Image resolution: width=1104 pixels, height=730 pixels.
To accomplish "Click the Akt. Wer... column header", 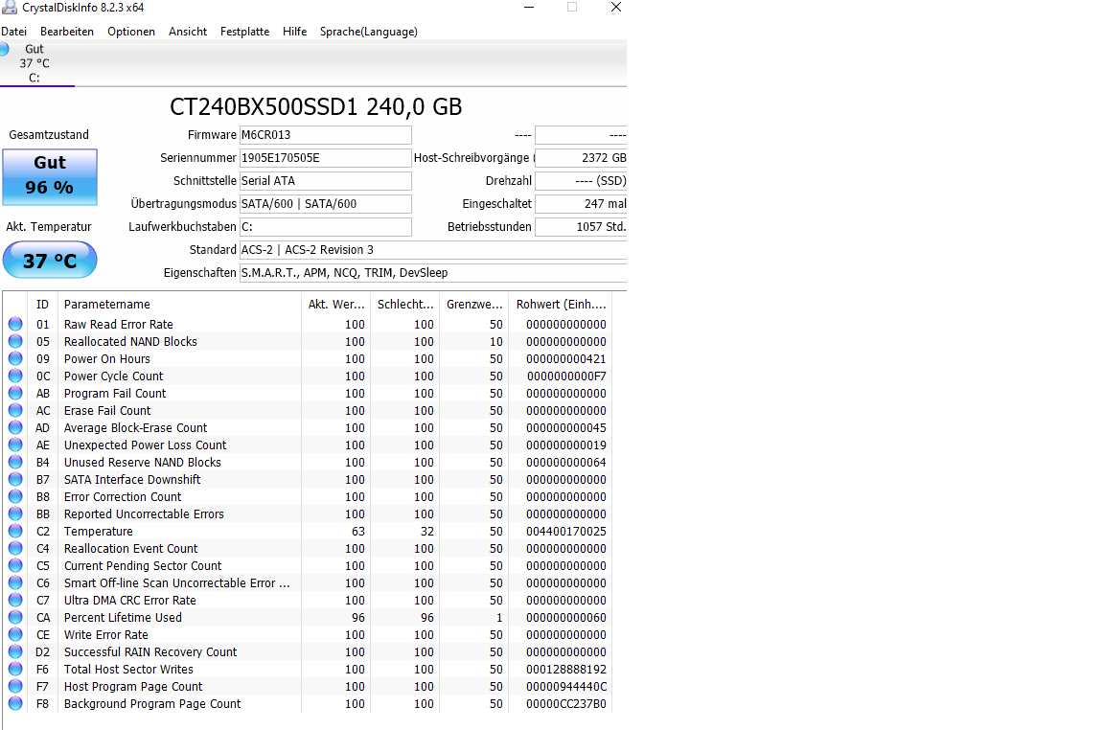I will [336, 304].
